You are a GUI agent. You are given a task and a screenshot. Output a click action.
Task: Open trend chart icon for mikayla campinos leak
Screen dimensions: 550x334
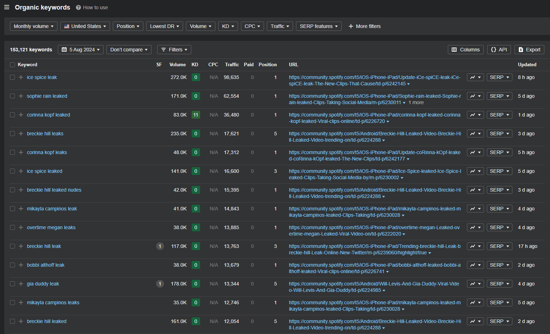pyautogui.click(x=475, y=209)
